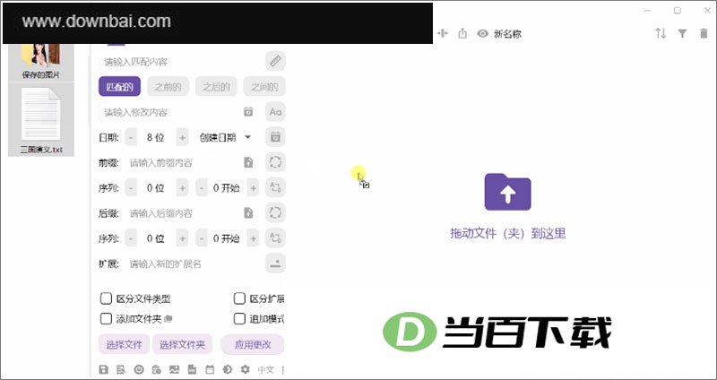This screenshot has width=717, height=380.
Task: Click the 请输入匹配内容 input field
Action: click(x=181, y=61)
